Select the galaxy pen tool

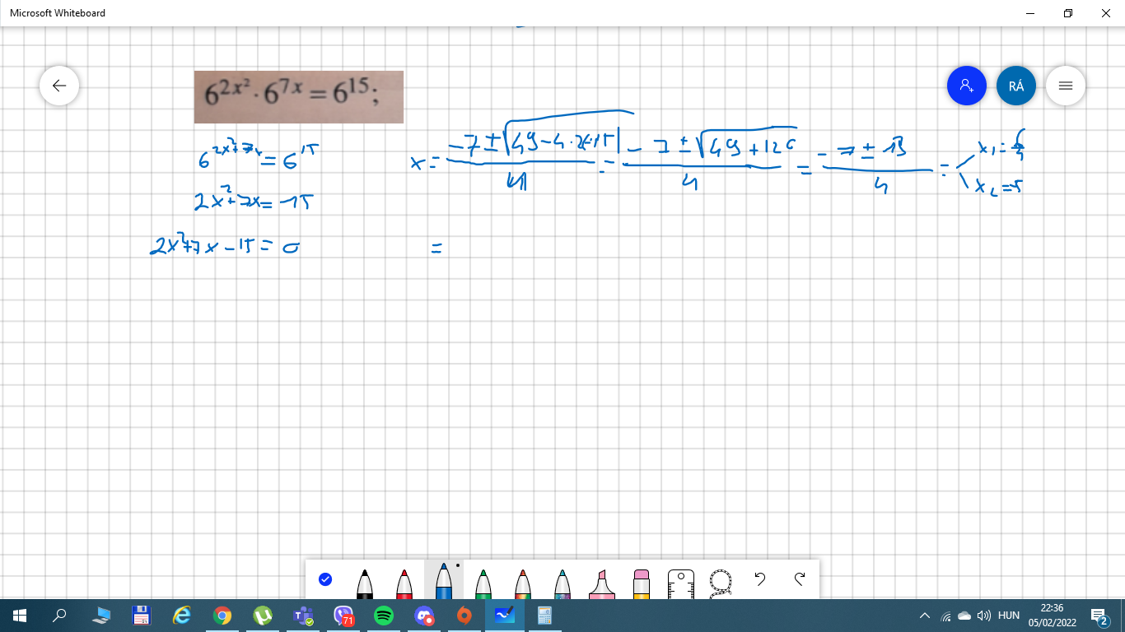562,583
